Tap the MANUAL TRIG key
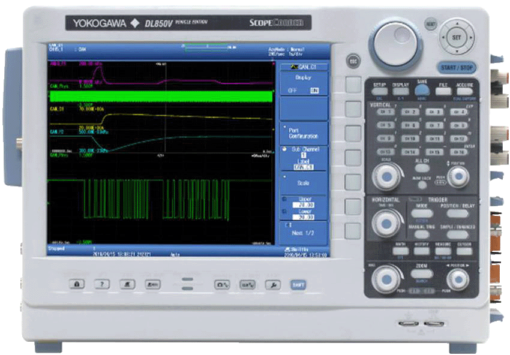 click(x=422, y=234)
